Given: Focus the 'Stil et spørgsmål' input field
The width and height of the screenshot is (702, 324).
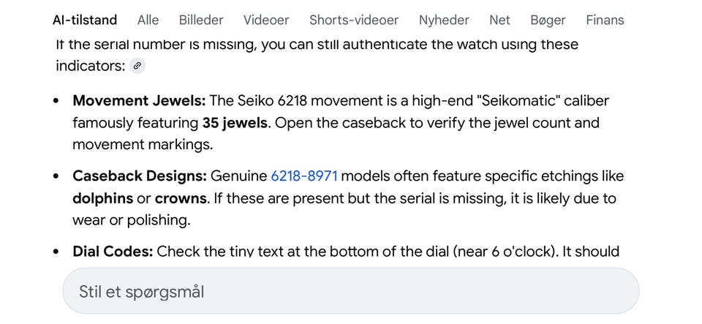Looking at the screenshot, I should (x=350, y=292).
